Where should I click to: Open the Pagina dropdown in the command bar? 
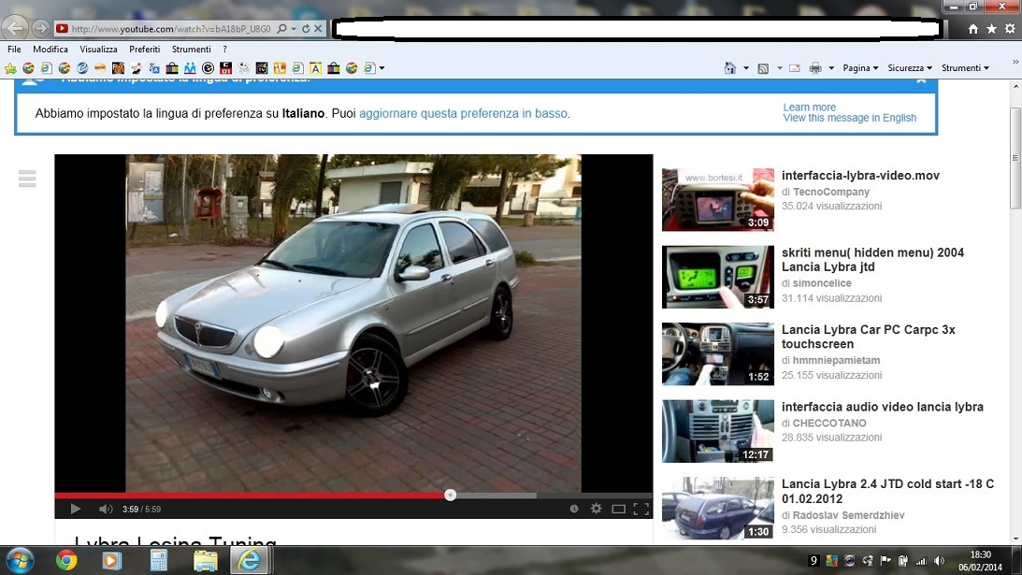[860, 68]
